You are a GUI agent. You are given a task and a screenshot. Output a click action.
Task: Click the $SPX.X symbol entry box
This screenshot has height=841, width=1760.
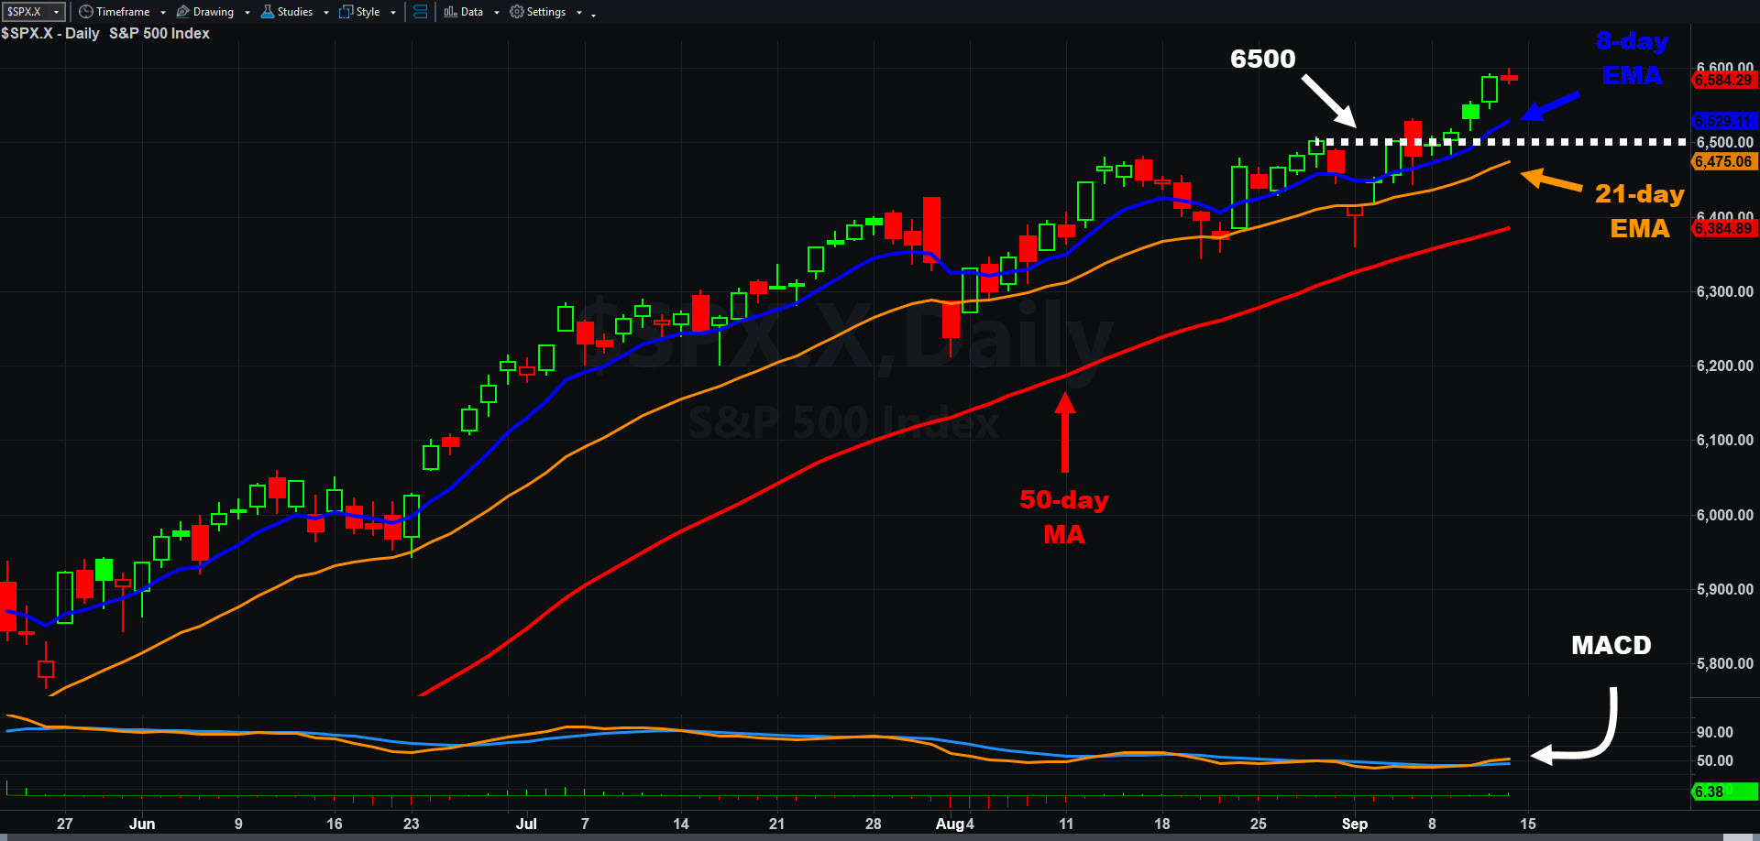click(26, 12)
